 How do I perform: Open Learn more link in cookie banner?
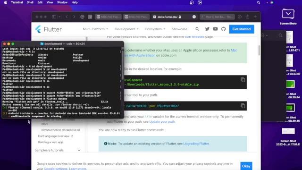pyautogui.click(x=77, y=169)
